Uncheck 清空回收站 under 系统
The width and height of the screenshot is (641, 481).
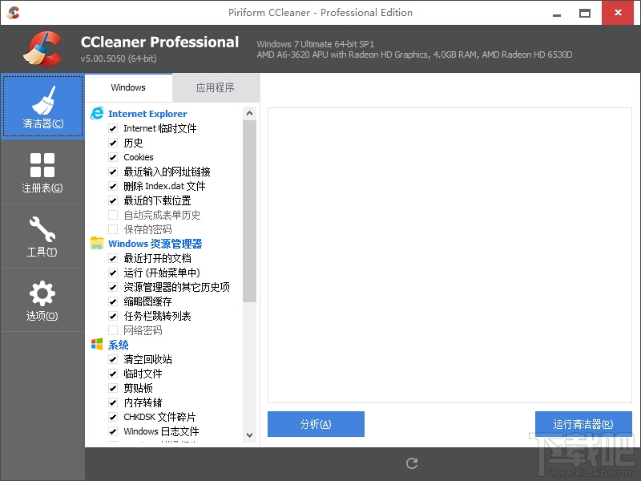(115, 359)
